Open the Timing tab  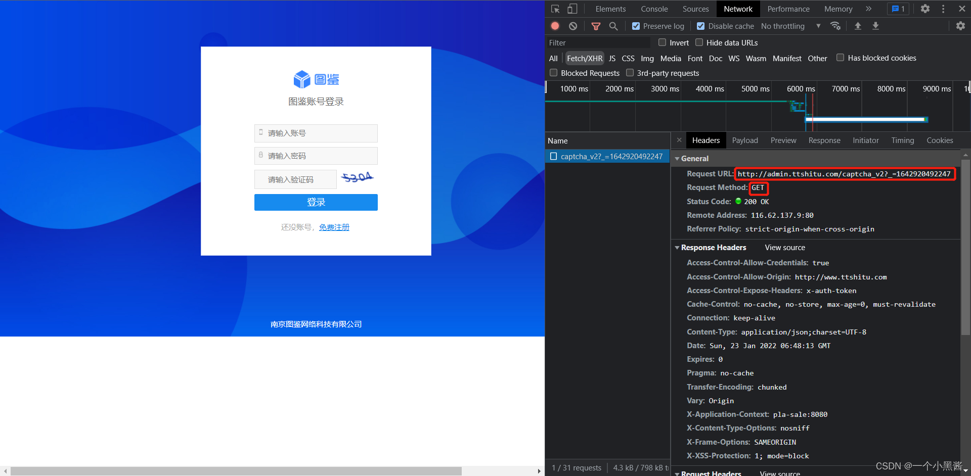pos(902,140)
